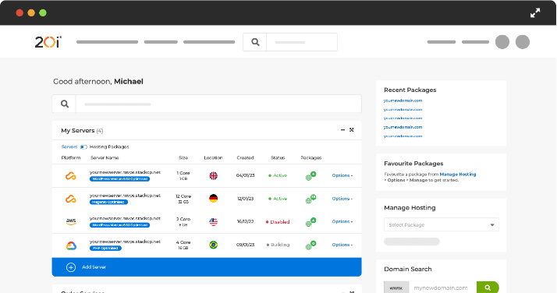Minimize the My Servers panel
557x293 pixels.
click(x=342, y=130)
